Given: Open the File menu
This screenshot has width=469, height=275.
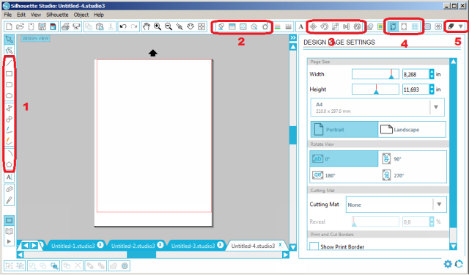Looking at the screenshot, I should click(8, 15).
